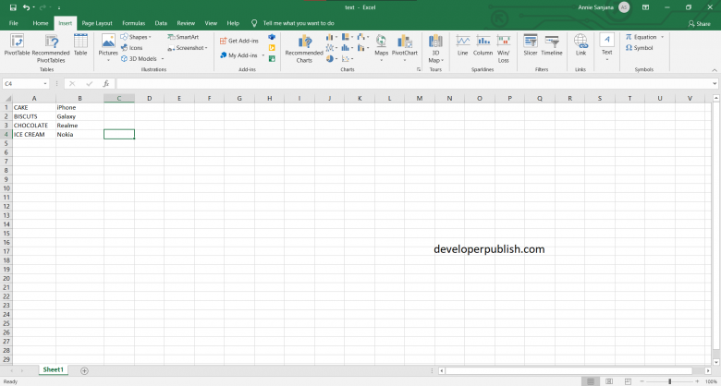Click the Share button
This screenshot has width=721, height=386.
[700, 23]
